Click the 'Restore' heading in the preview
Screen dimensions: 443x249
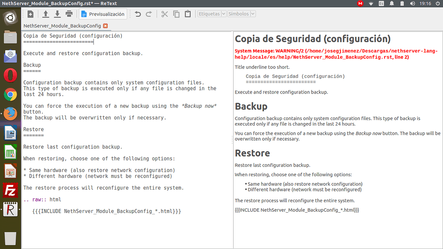tap(252, 153)
